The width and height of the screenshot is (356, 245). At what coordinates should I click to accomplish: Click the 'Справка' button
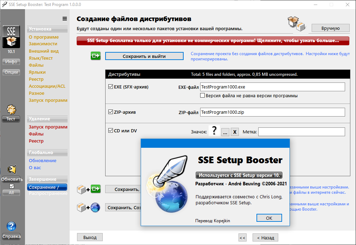pos(11,236)
